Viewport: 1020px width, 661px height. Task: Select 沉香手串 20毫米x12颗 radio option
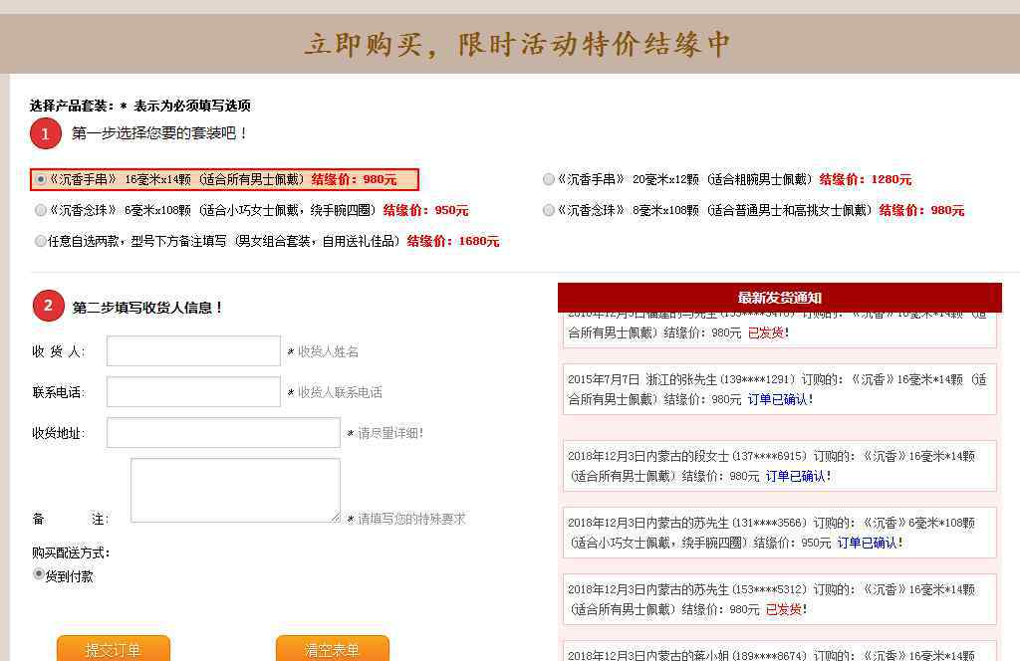pos(549,179)
